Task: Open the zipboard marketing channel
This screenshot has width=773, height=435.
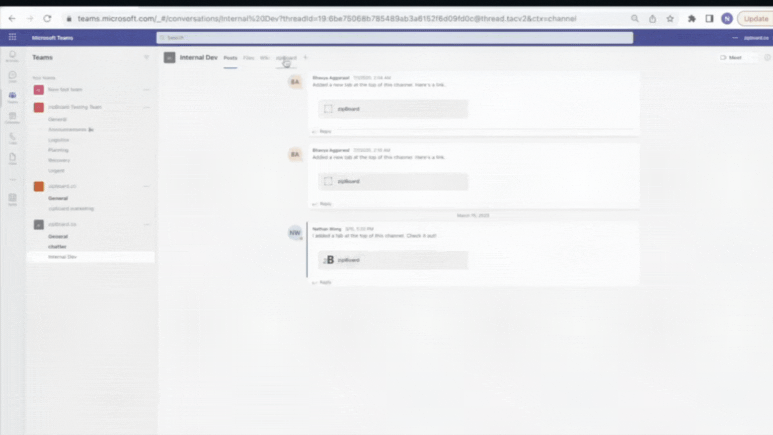Action: point(71,208)
